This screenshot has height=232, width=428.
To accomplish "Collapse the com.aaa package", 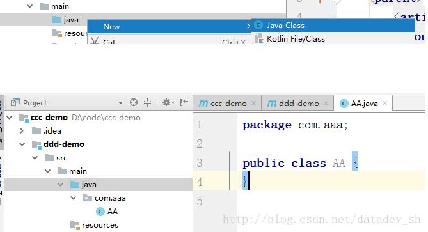I will point(73,198).
